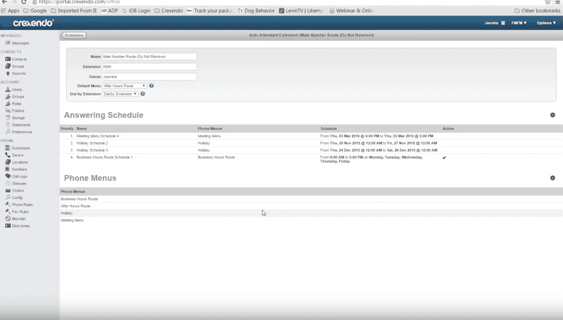Click the Extensions back button
Screen dimensions: 563x320
pos(74,35)
